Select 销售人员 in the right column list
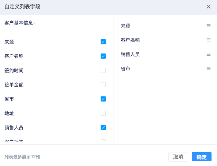 130,54
